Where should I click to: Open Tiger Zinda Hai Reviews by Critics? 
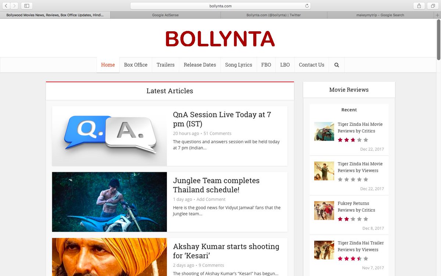point(360,128)
